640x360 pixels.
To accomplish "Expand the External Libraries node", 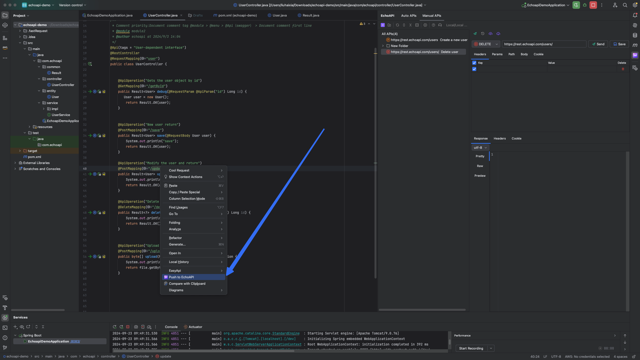I will [15, 163].
